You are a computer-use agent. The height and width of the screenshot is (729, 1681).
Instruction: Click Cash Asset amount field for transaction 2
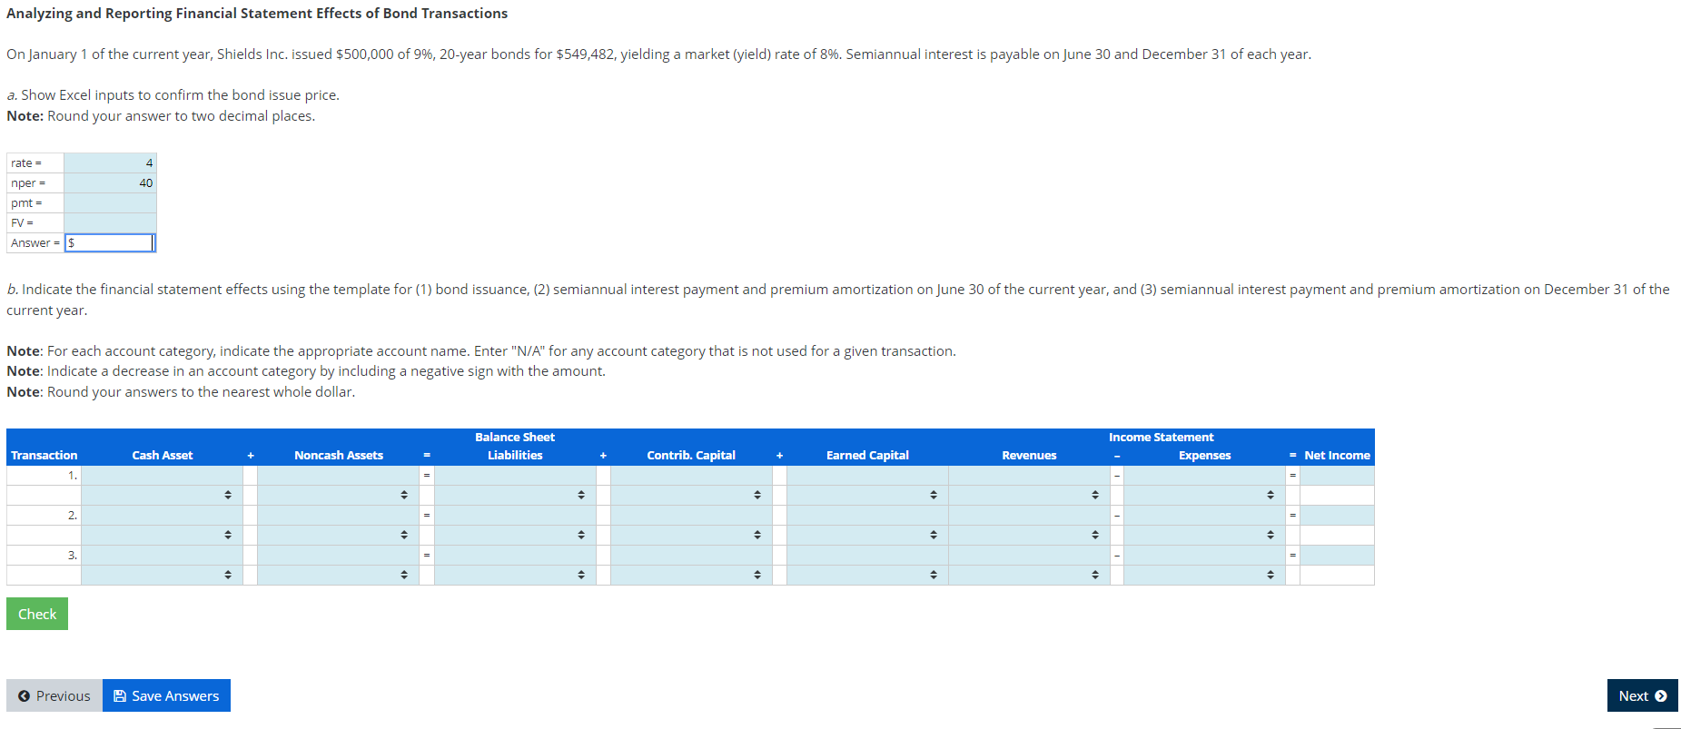tap(162, 515)
